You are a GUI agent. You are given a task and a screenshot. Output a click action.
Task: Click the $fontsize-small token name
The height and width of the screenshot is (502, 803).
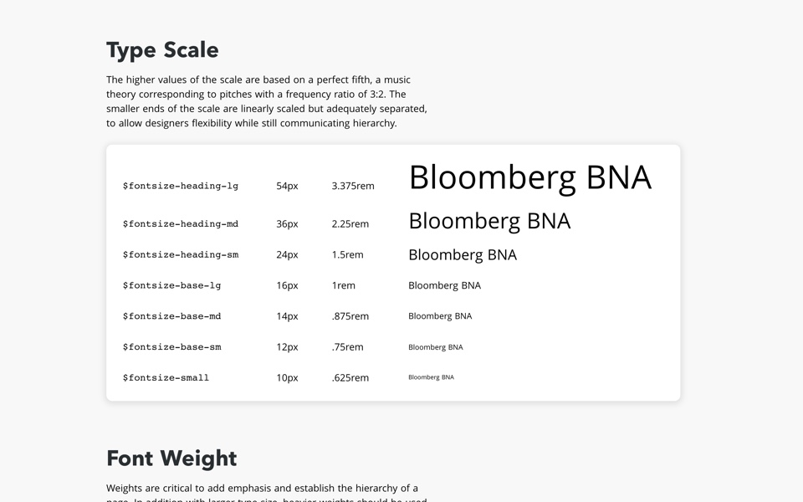coord(166,378)
